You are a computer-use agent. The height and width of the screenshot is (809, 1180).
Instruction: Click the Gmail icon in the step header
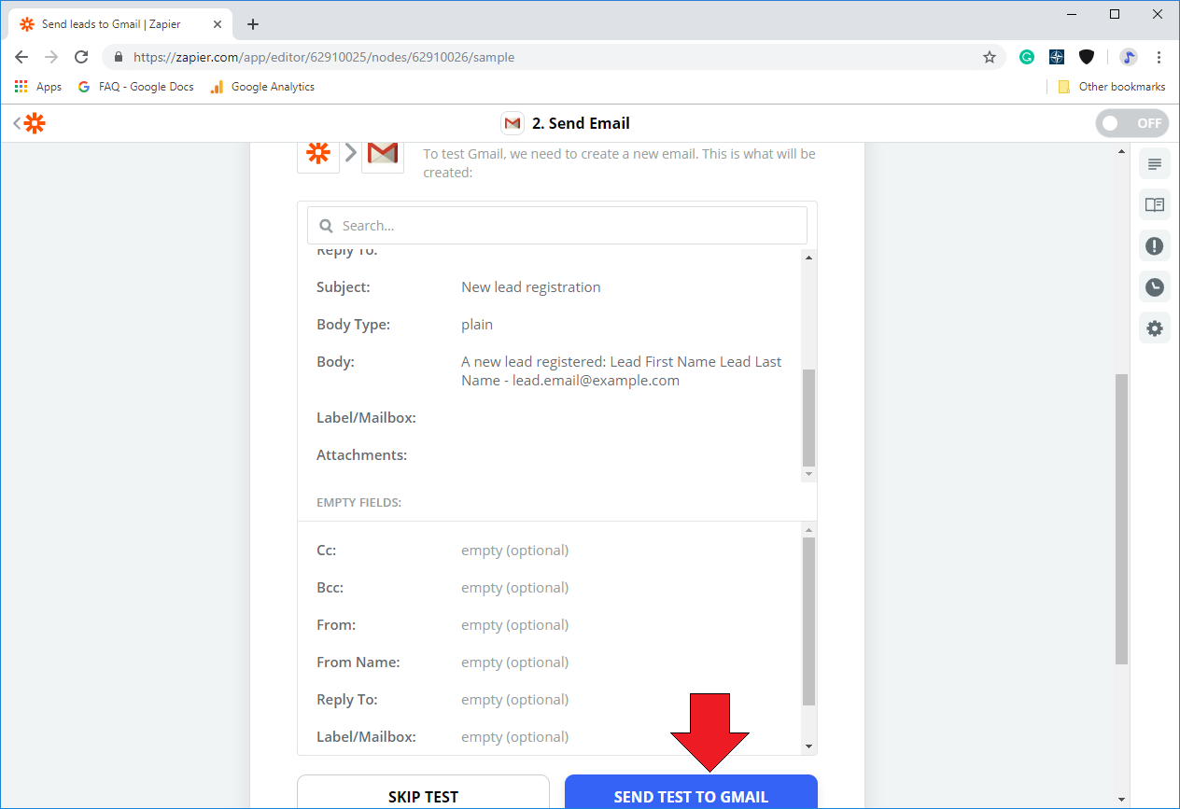[x=513, y=123]
